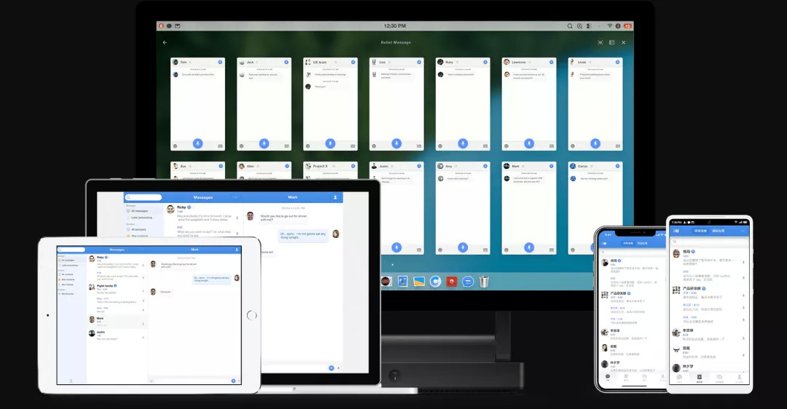Expand Justin's conversation chevron on the iPad
The width and height of the screenshot is (787, 409).
click(143, 338)
